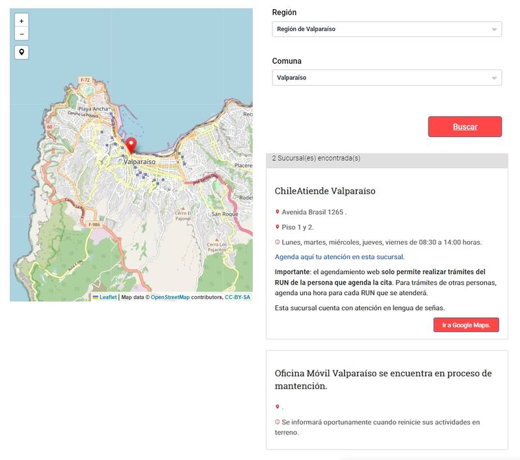This screenshot has width=520, height=460.
Task: Click the pin icon next to Piso 1 y 2
Action: [278, 227]
